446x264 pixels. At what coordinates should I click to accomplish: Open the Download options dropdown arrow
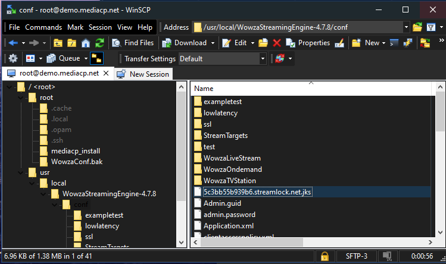(213, 43)
